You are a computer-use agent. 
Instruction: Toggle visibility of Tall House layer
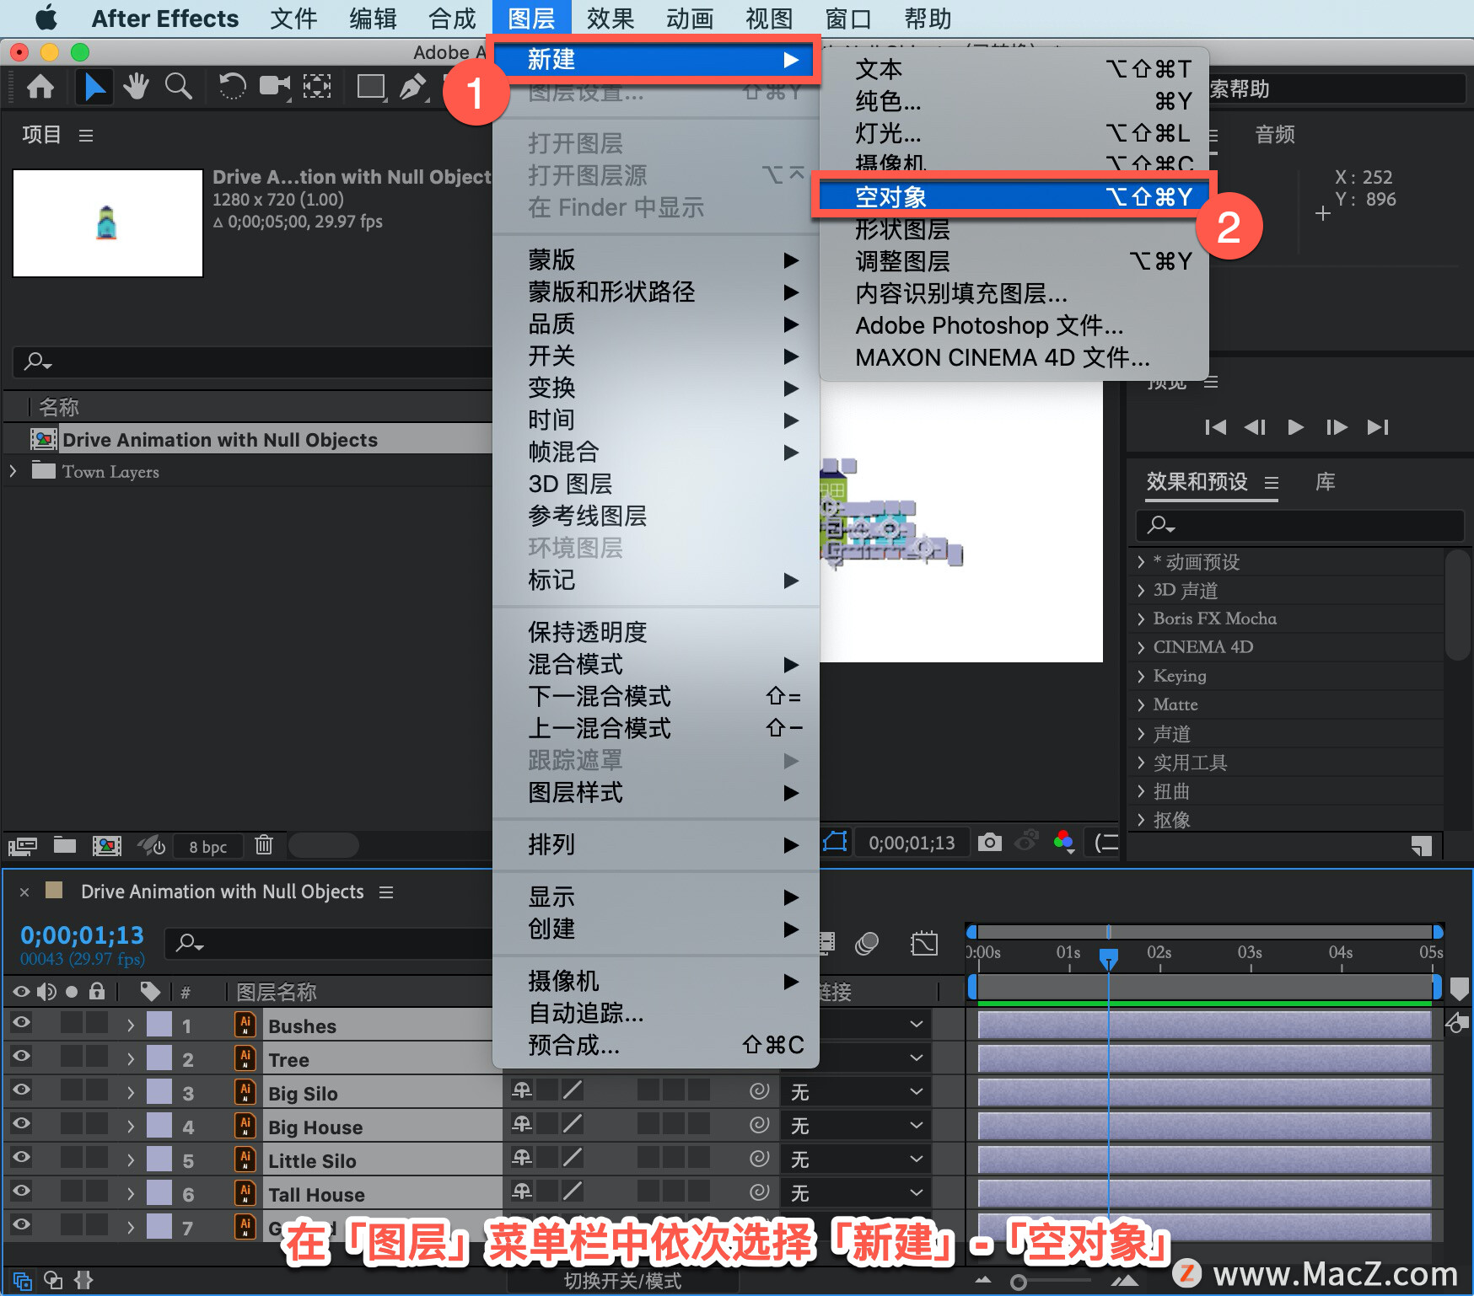point(21,1192)
